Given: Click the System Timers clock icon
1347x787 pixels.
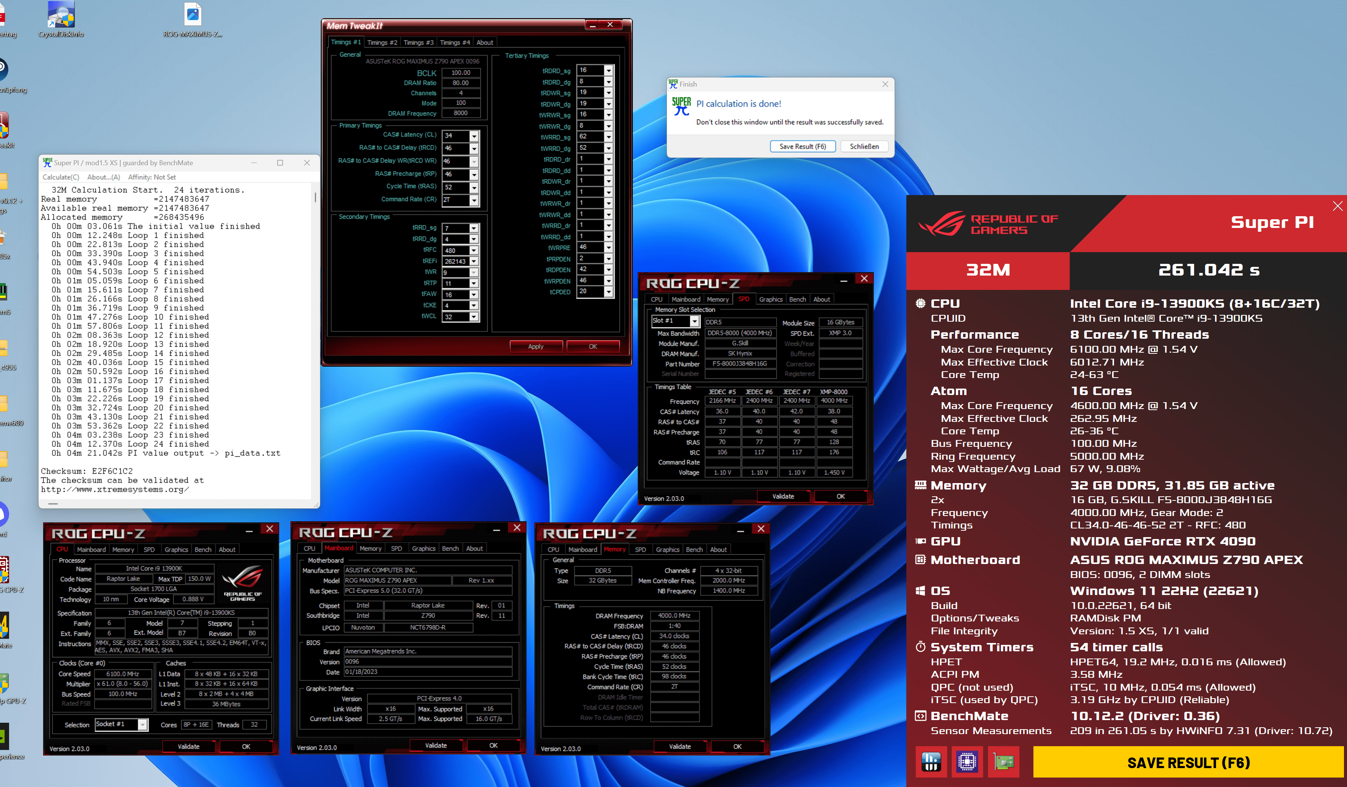Looking at the screenshot, I should [920, 646].
